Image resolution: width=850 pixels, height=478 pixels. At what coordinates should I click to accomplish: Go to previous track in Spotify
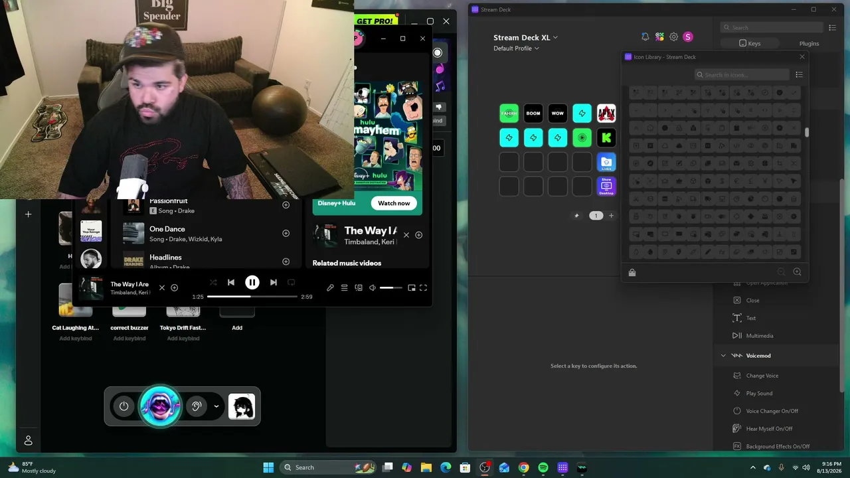coord(231,282)
